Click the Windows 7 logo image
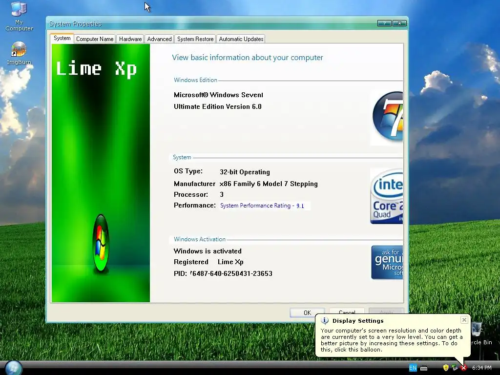The image size is (500, 375). (387, 117)
